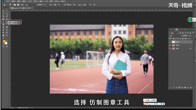Image resolution: width=196 pixels, height=110 pixels.
Task: Click the foreground orange color swatch
Action: coord(4,41)
